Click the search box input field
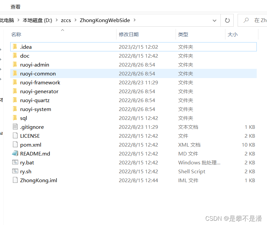Image resolution: width=267 pixels, height=225 pixels. click(x=252, y=20)
